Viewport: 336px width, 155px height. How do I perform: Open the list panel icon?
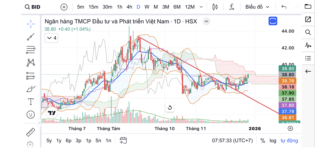tap(308, 58)
